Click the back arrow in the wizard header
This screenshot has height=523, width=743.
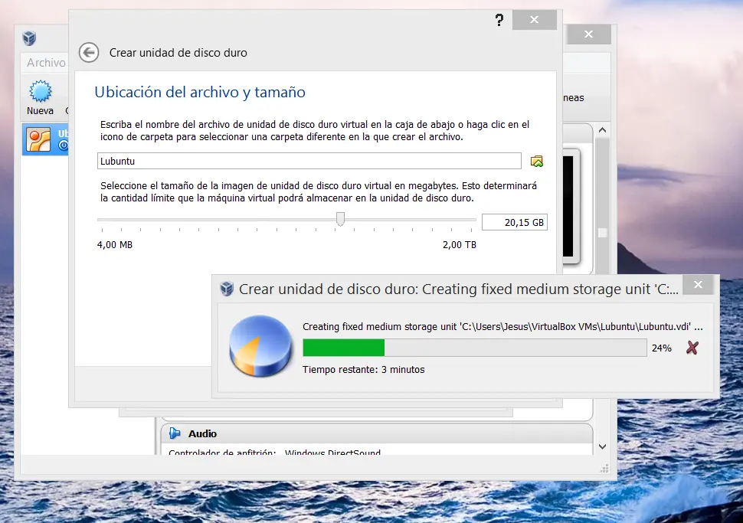89,53
